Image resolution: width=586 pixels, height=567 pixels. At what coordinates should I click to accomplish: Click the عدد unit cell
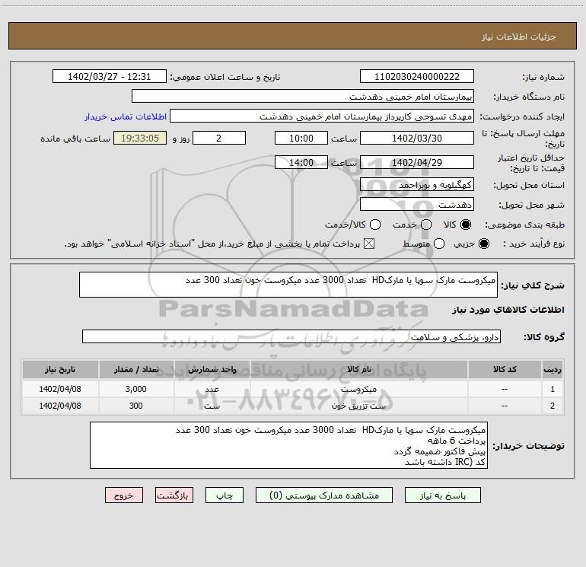pyautogui.click(x=212, y=389)
